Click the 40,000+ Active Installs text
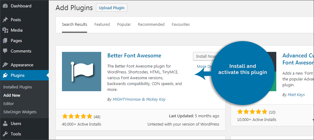Screen dimensions: 314x140 (82, 124)
